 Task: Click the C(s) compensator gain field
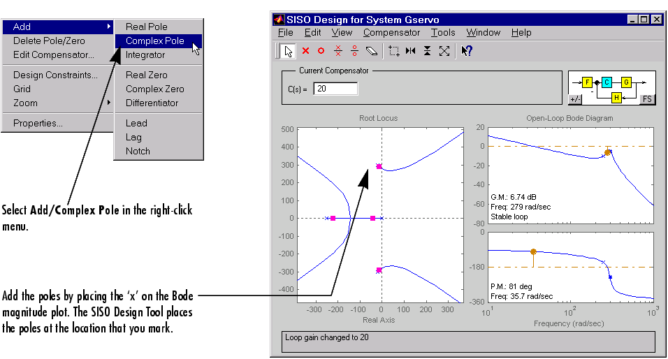tap(335, 89)
